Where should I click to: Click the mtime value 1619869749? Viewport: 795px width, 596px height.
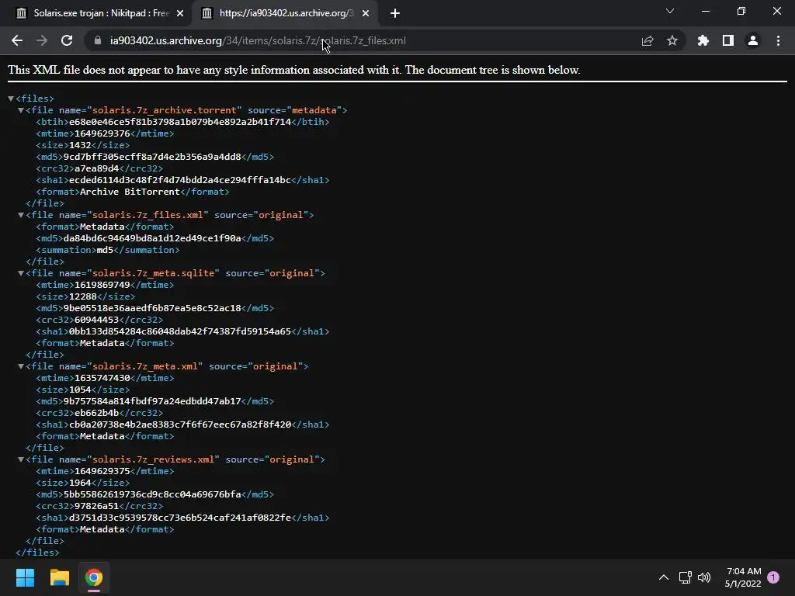[102, 285]
